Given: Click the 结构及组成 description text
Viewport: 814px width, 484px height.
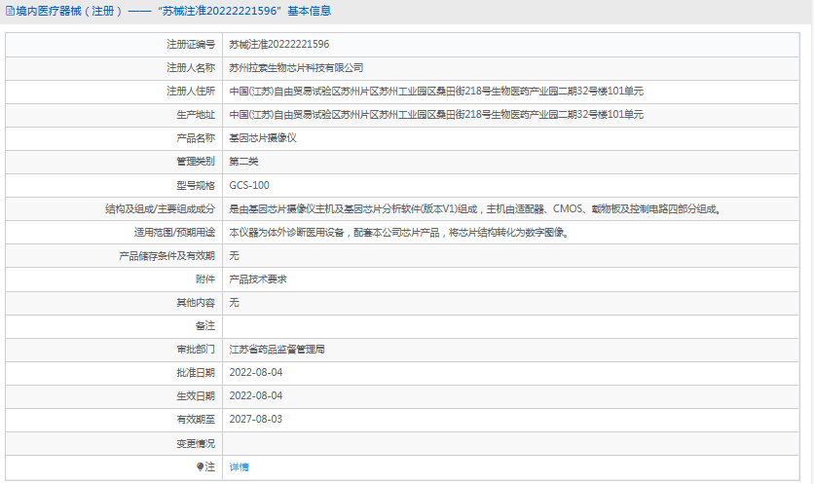Looking at the screenshot, I should (x=475, y=208).
